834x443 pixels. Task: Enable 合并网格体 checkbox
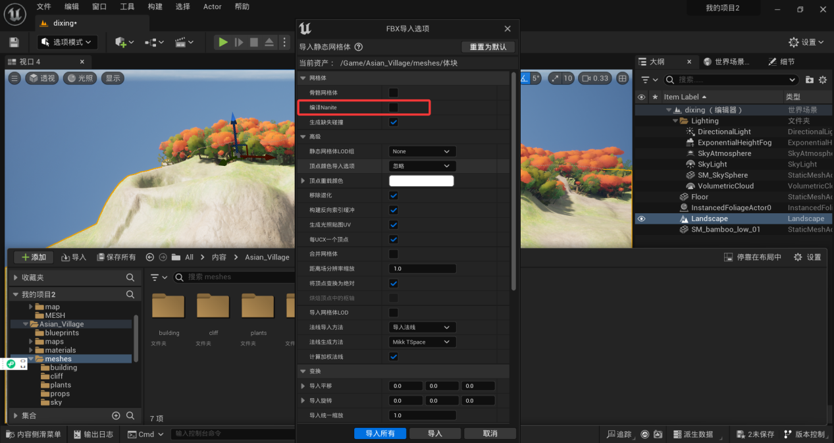[394, 254]
